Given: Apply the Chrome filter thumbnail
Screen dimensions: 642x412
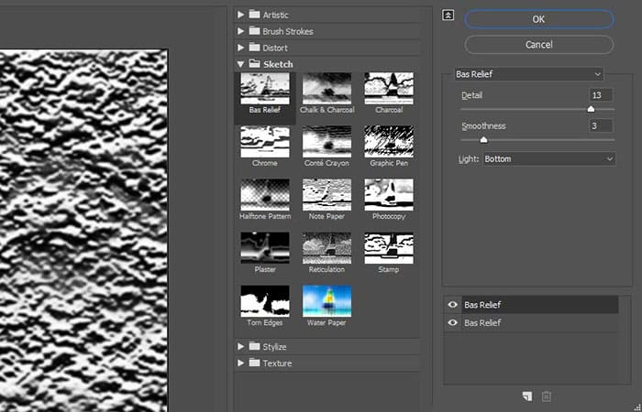Looking at the screenshot, I should click(265, 142).
